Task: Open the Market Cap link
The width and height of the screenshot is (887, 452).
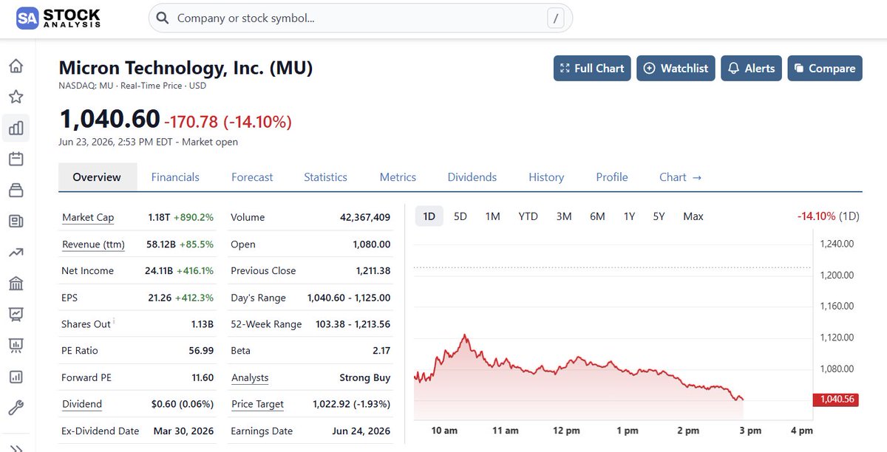Action: 88,217
